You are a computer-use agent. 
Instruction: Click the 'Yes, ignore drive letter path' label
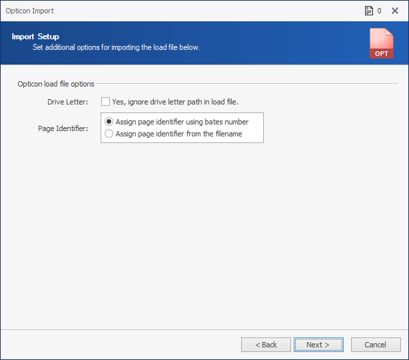click(x=175, y=102)
